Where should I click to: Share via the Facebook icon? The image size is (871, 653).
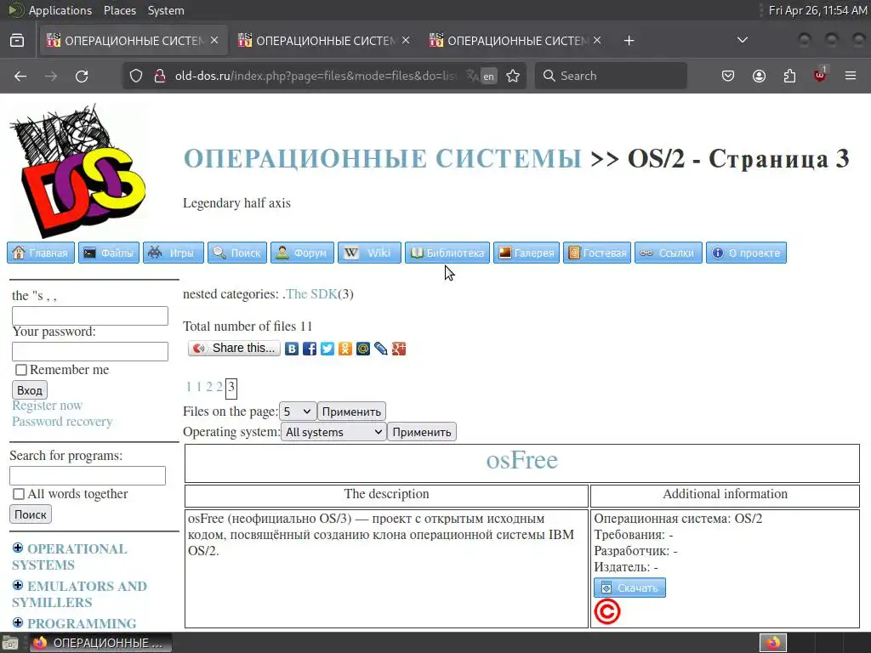310,349
